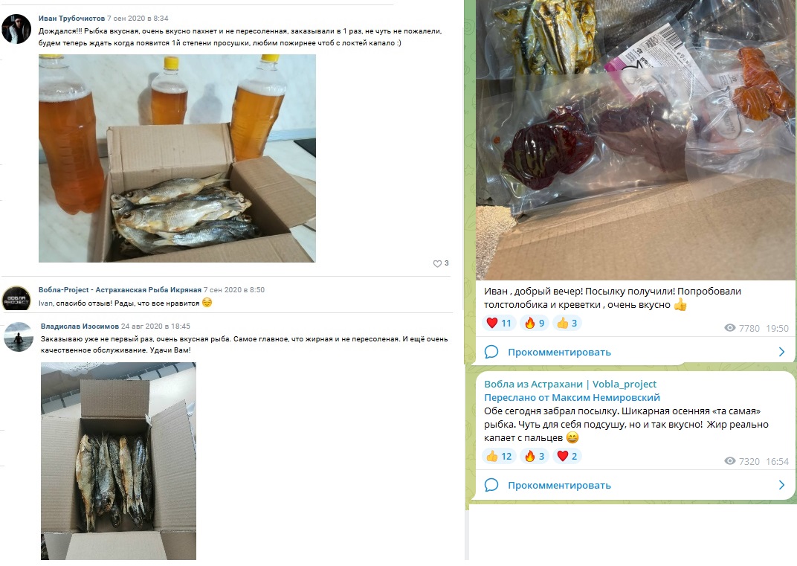
Task: Open Вобла-Project - Астраханская Рыба Икряная link
Action: click(x=120, y=290)
